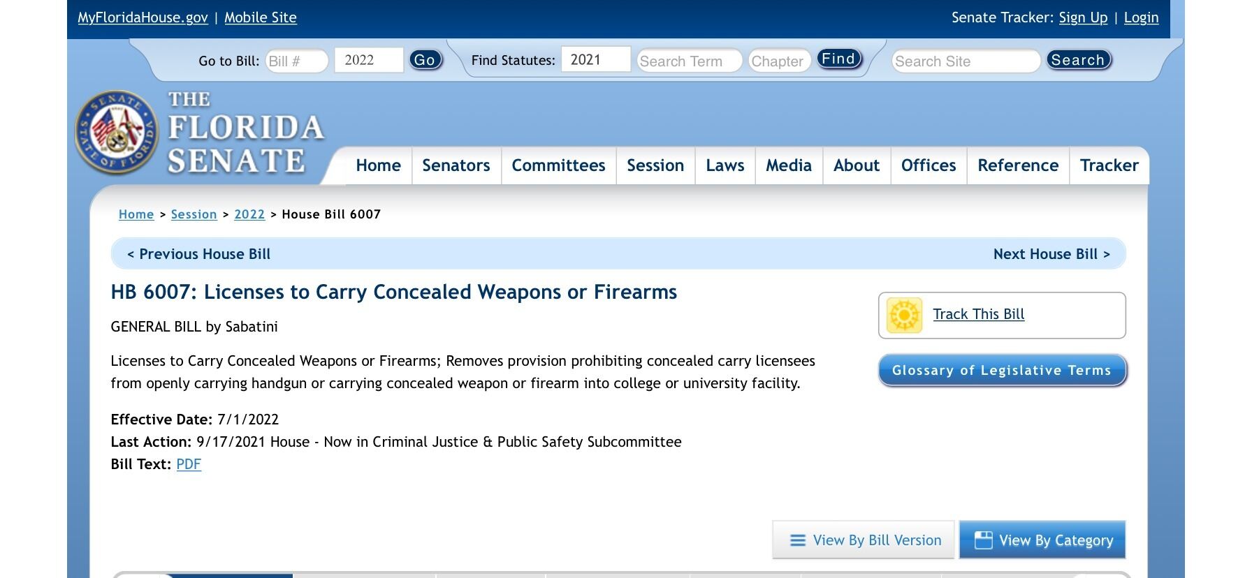Switch to View By Category
The height and width of the screenshot is (578, 1252).
coord(1042,540)
